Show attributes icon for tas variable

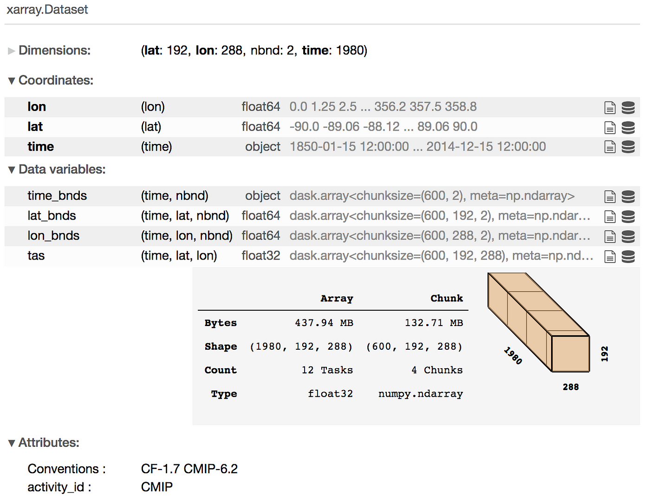coord(610,257)
